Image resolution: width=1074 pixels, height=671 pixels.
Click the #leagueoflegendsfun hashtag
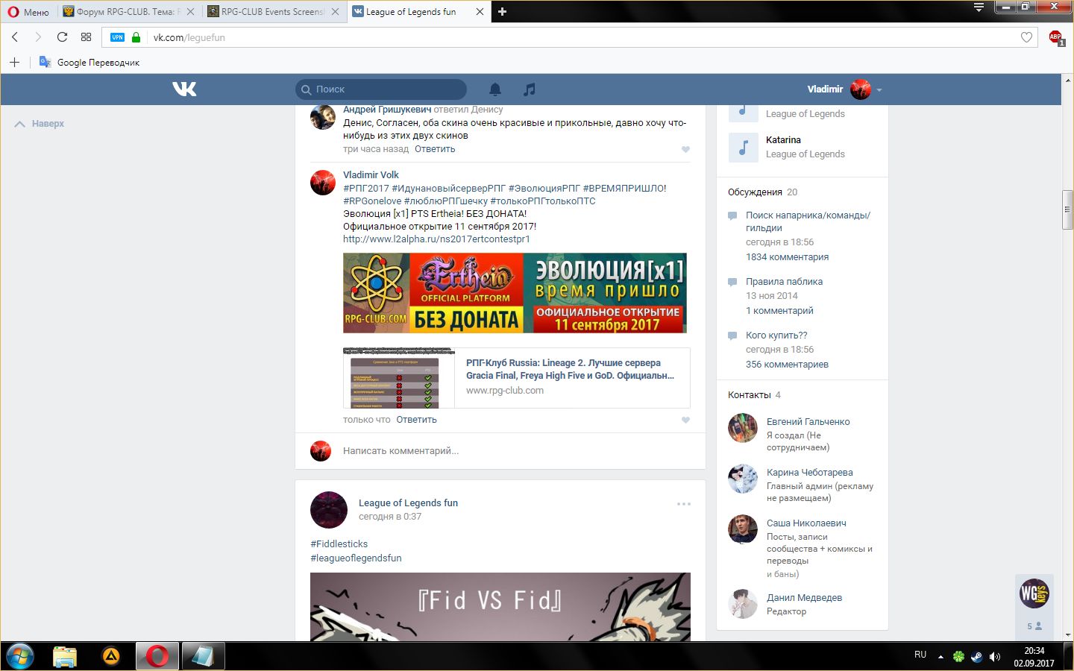[x=356, y=558]
